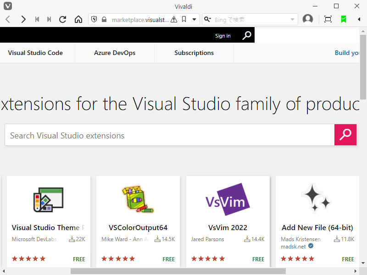The width and height of the screenshot is (367, 275).
Task: Focus the address bar URL field
Action: click(140, 20)
